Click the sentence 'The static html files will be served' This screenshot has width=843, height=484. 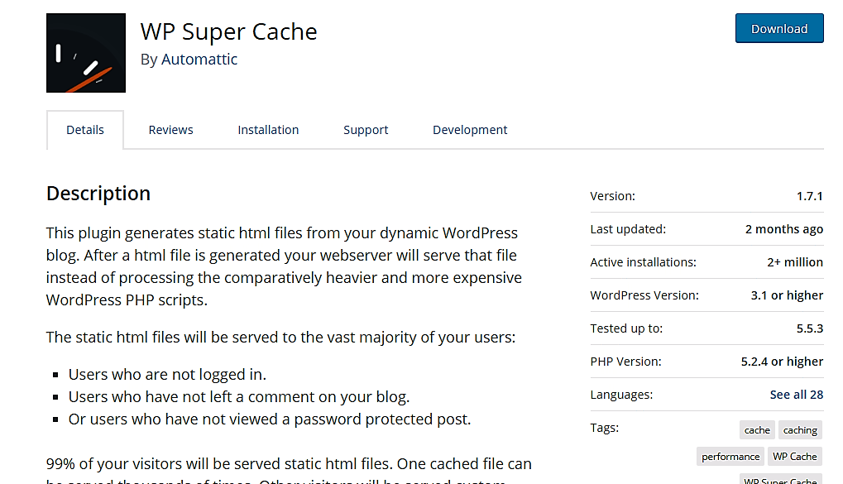click(x=280, y=338)
